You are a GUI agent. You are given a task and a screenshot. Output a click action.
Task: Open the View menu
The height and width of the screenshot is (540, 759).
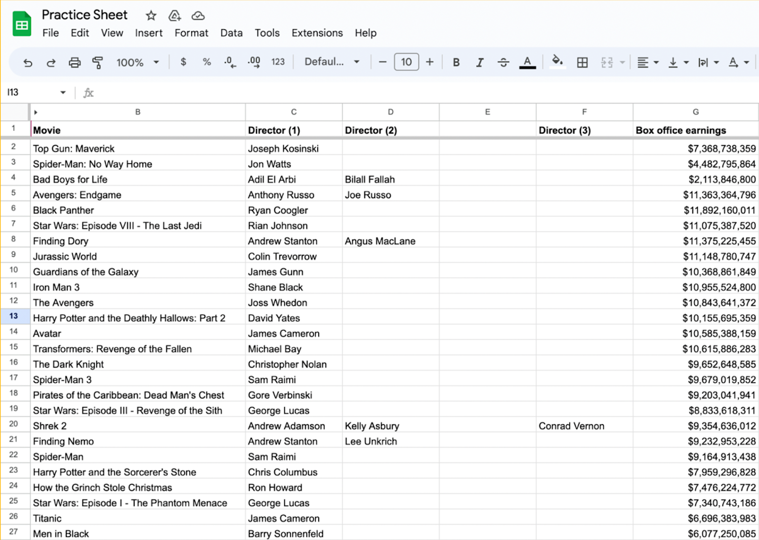[x=112, y=33]
